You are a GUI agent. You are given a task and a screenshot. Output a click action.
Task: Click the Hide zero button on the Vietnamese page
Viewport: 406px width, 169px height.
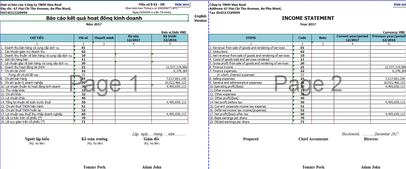click(182, 5)
